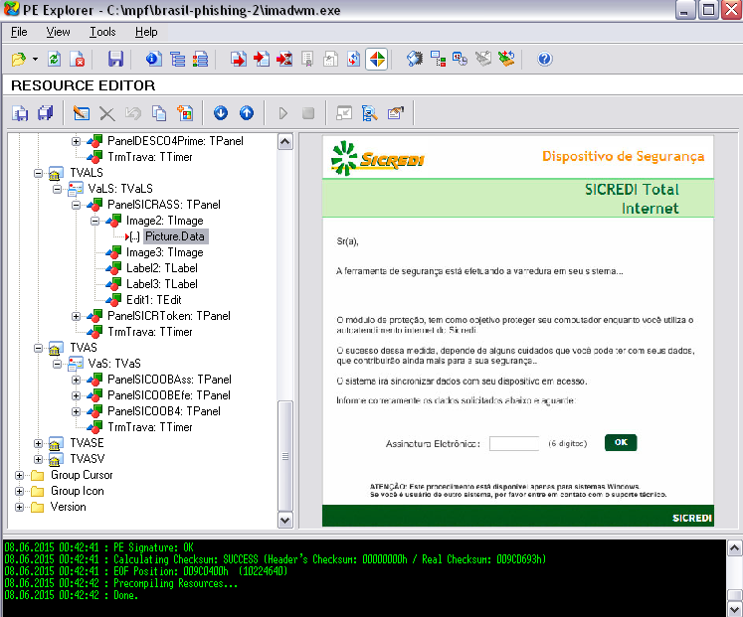Expand PanelSICOOBAss node

76,380
